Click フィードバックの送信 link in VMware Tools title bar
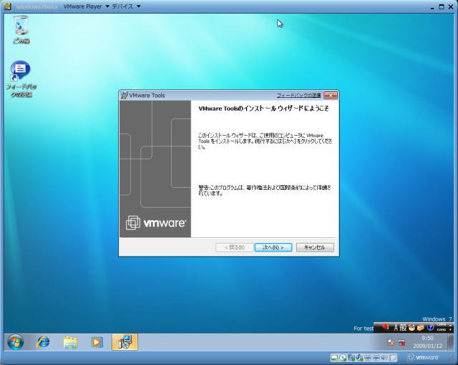The image size is (458, 365). click(x=298, y=95)
